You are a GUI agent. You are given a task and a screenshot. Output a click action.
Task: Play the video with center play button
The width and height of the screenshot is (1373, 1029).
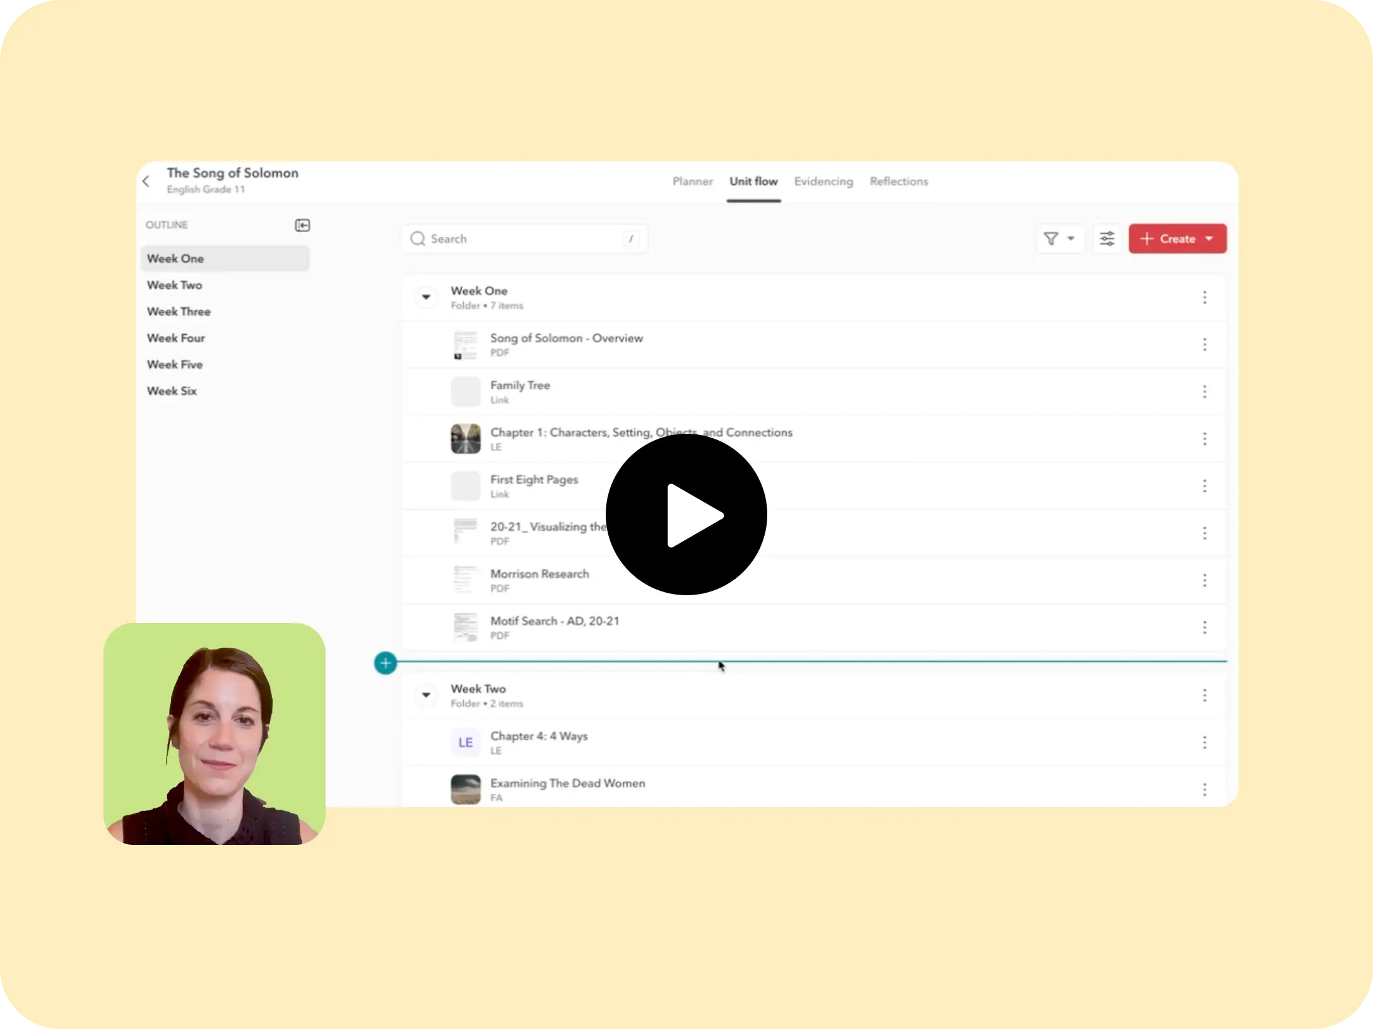[x=686, y=514]
